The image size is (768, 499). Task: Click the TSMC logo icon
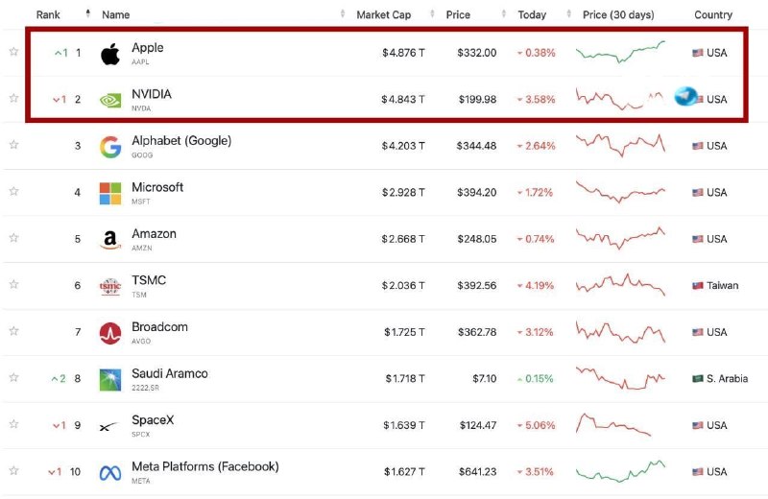click(110, 286)
